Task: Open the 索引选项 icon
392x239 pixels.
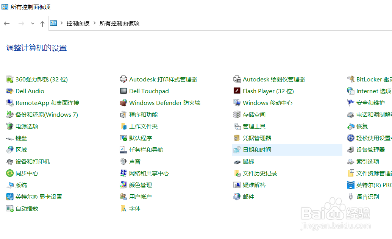Action: pyautogui.click(x=351, y=162)
